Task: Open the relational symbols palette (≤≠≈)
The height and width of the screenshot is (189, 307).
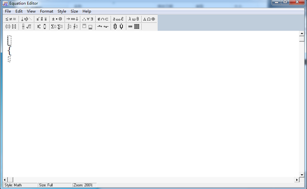Action: coord(11,19)
